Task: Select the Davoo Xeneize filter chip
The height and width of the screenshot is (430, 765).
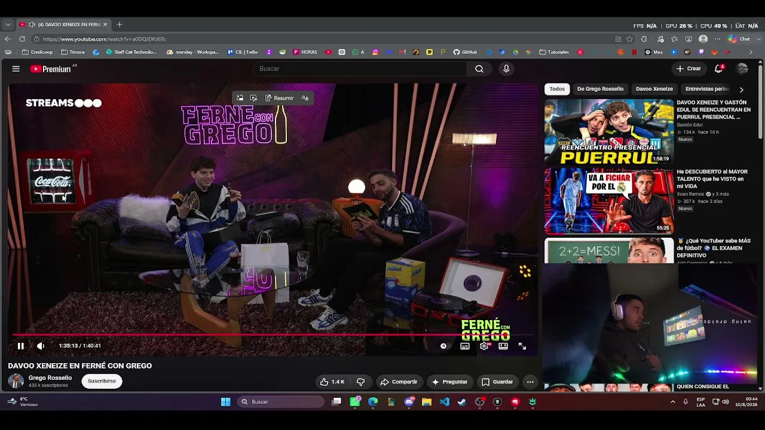Action: (x=654, y=89)
